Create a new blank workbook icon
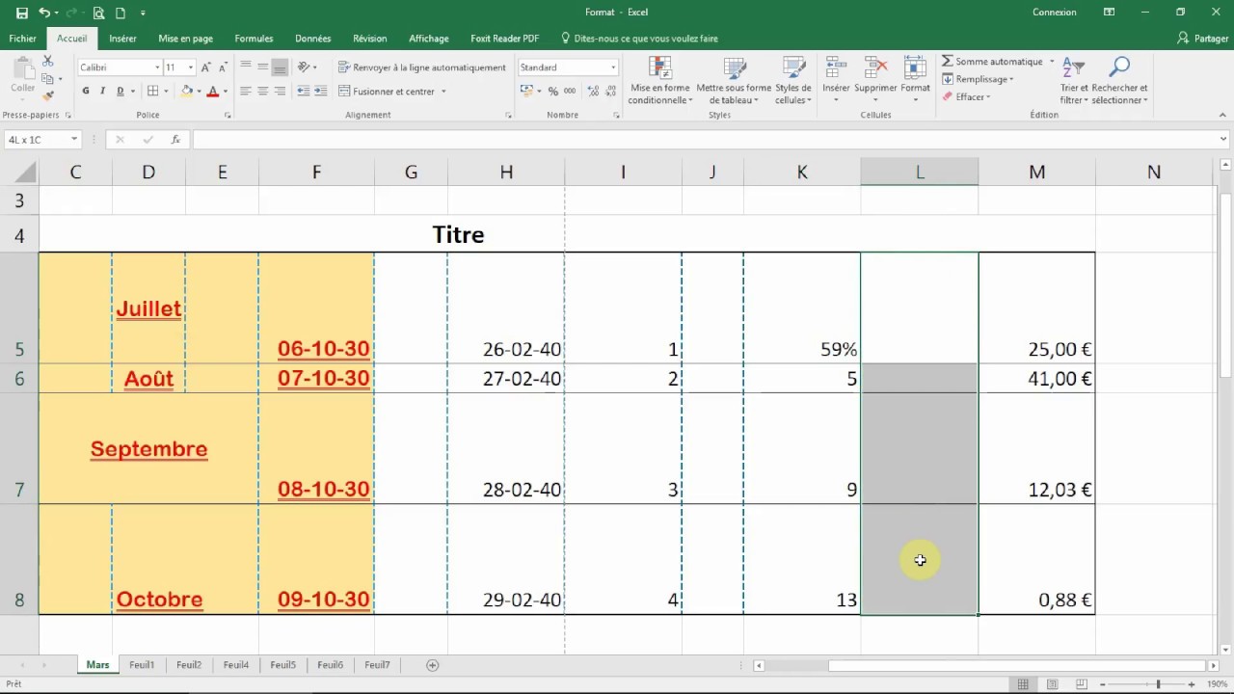This screenshot has height=694, width=1234. coord(121,13)
